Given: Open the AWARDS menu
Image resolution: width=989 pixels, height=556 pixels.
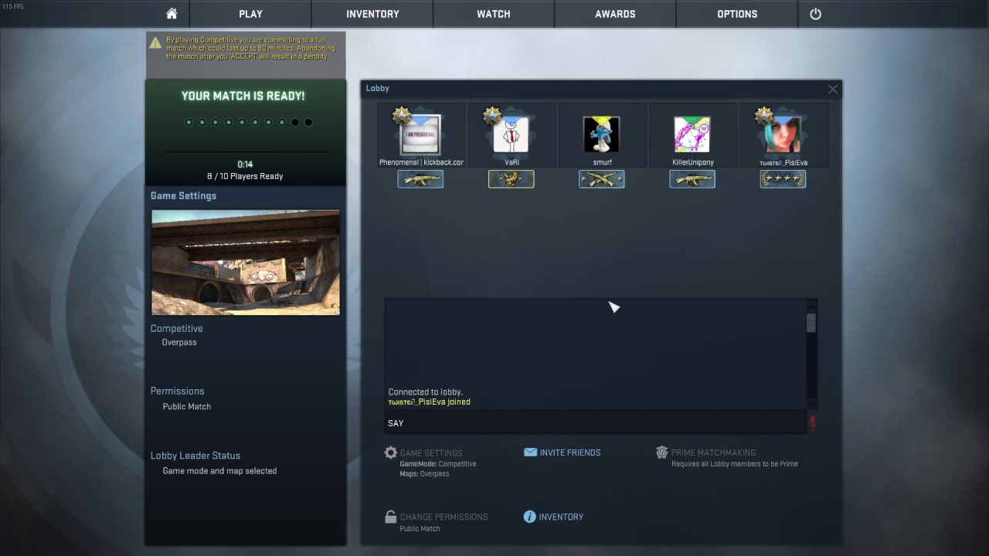Looking at the screenshot, I should coord(615,14).
